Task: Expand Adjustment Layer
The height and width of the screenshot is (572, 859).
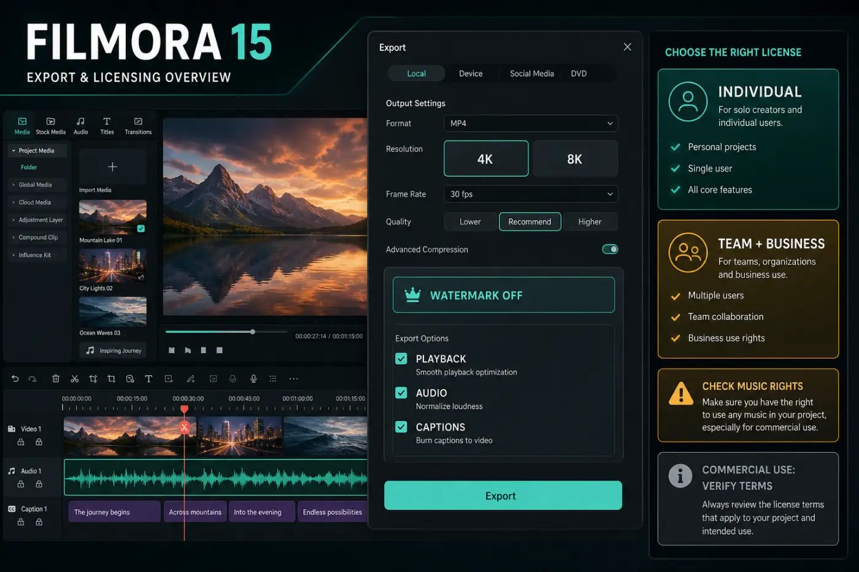Action: pyautogui.click(x=13, y=219)
